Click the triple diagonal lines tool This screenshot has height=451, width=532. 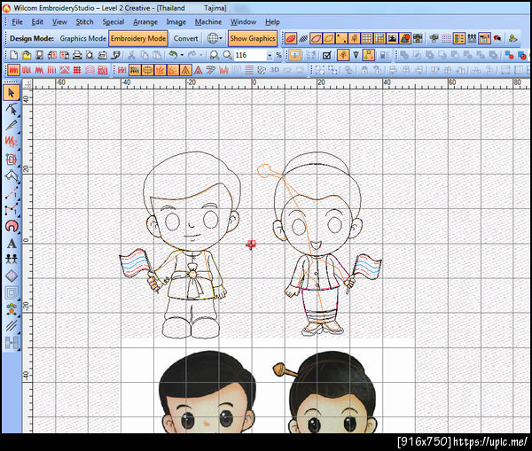pos(12,325)
